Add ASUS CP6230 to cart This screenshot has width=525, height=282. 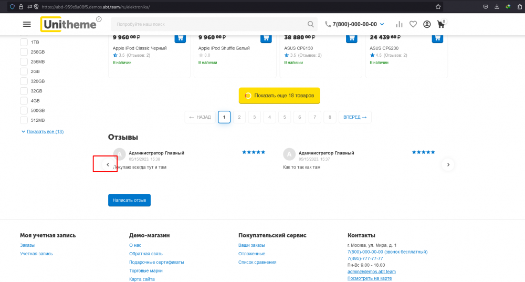(437, 38)
